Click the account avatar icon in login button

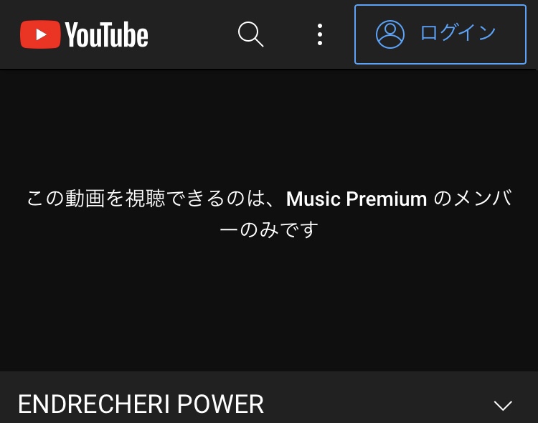point(390,34)
